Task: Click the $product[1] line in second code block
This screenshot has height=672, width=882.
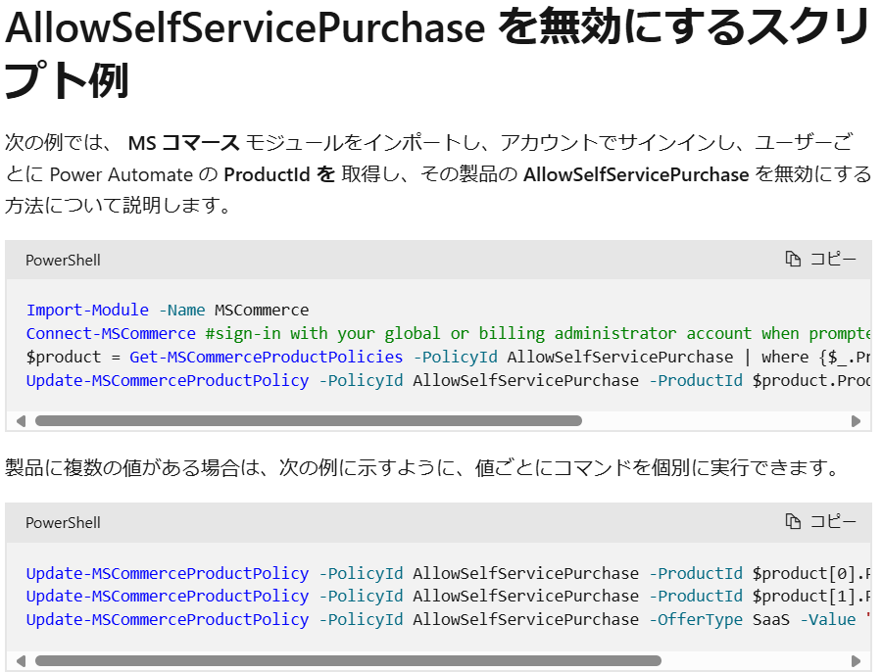Action: (448, 597)
